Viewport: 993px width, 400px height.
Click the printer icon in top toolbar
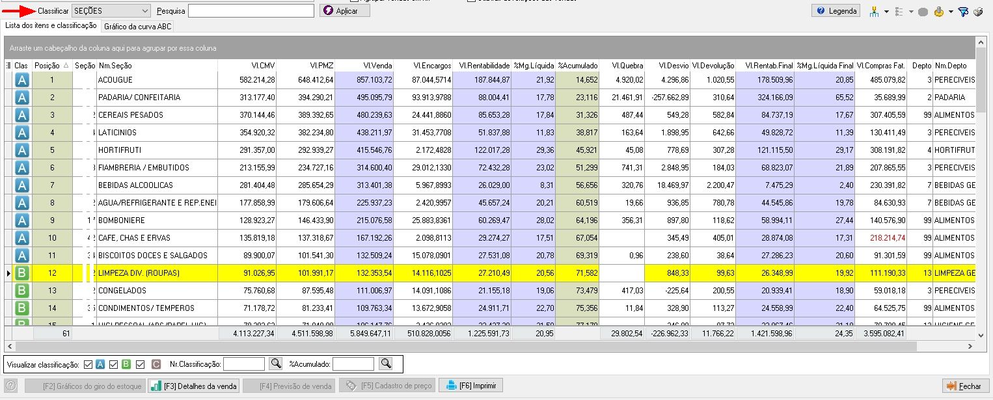978,11
